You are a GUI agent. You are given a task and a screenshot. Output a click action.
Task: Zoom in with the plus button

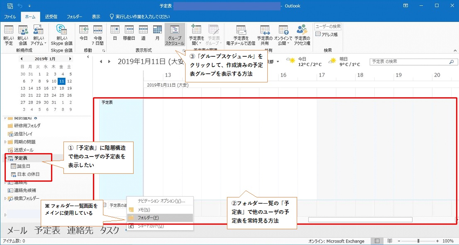click(437, 241)
